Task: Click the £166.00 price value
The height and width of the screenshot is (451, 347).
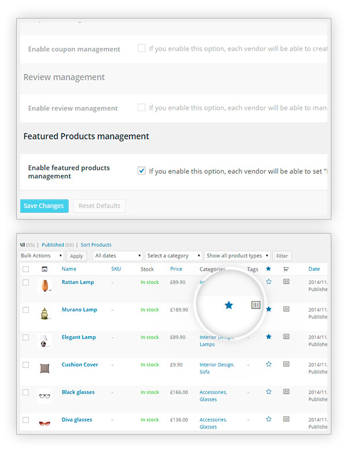Action: (x=179, y=392)
